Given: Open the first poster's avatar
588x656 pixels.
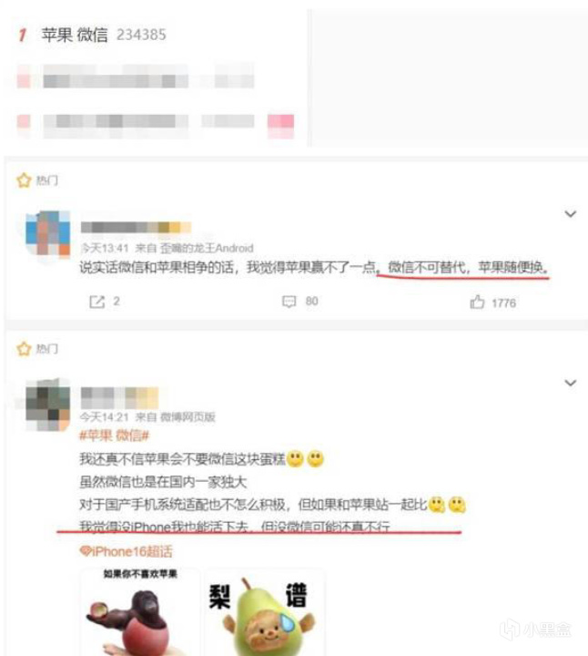Looking at the screenshot, I should tap(47, 233).
